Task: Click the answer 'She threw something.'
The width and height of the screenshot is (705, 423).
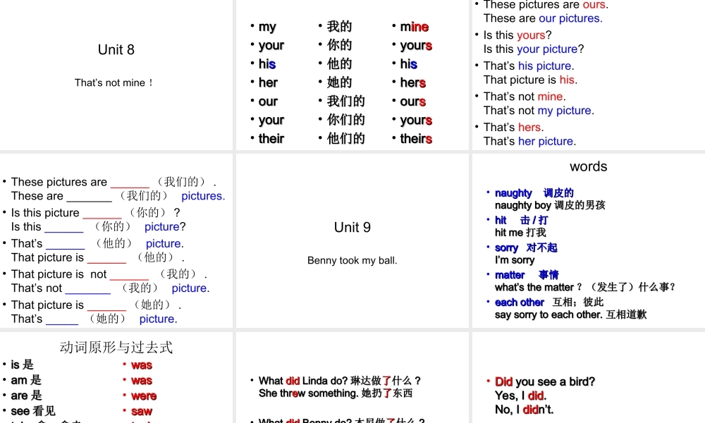Action: pyautogui.click(x=309, y=393)
